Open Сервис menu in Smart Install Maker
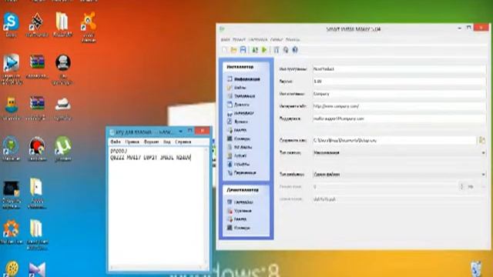This screenshot has width=493, height=277. [277, 39]
